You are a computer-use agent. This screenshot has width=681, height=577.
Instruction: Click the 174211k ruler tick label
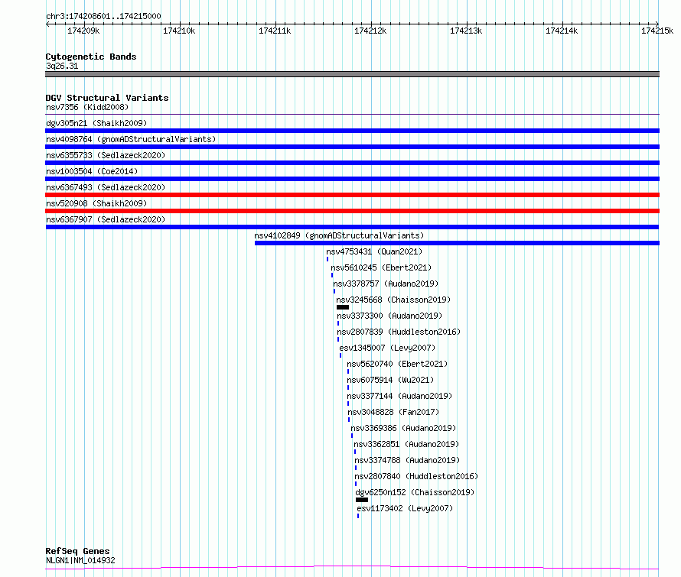(x=275, y=31)
